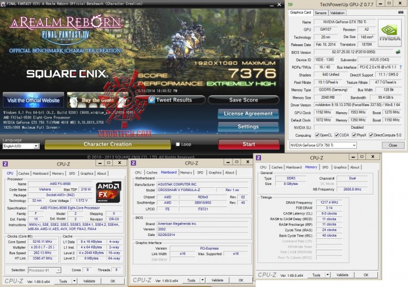Image resolution: width=408 pixels, height=287 pixels.
Task: Toggle the DirectCompute 5.0 checkbox
Action: (371, 135)
